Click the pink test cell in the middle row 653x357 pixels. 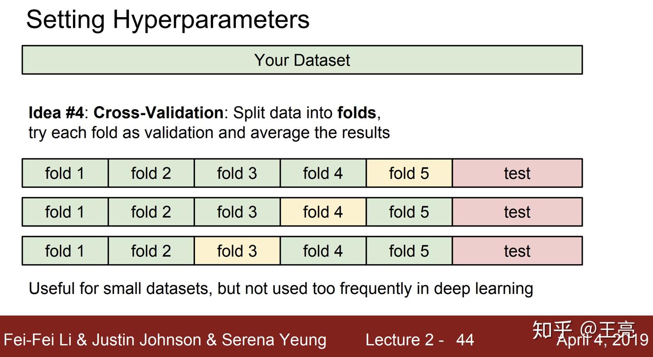(x=517, y=212)
